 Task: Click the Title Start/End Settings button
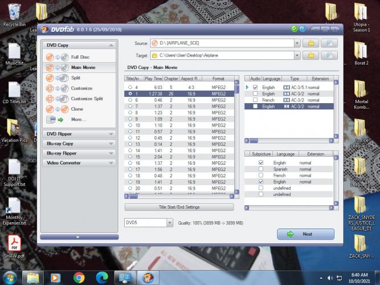pyautogui.click(x=179, y=207)
